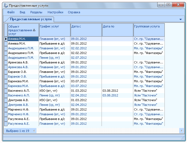
Task: Select Расулкина А.Е. in the Пребывание row
Action: [23, 119]
